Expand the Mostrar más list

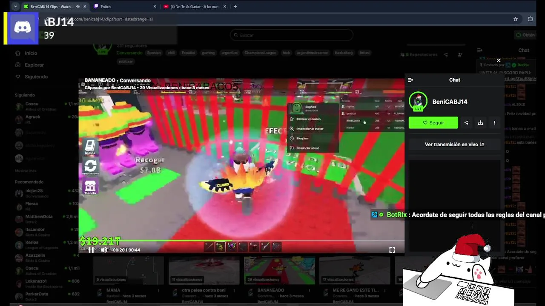point(26,171)
